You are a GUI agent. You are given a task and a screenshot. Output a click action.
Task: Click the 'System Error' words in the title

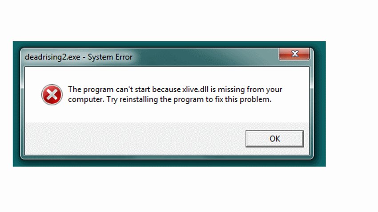[x=110, y=57]
